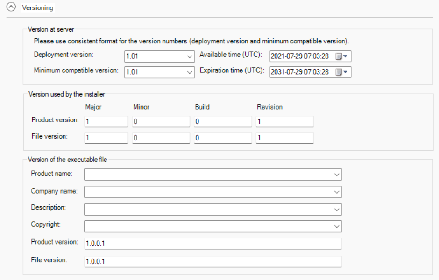Focus the File version Build field
This screenshot has height=280, width=439.
click(223, 138)
